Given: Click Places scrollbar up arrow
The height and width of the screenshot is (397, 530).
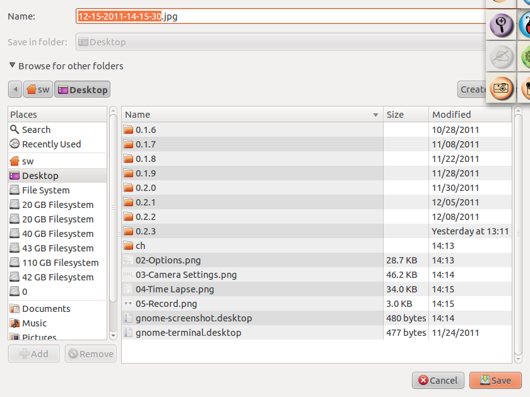Looking at the screenshot, I should pyautogui.click(x=113, y=110).
